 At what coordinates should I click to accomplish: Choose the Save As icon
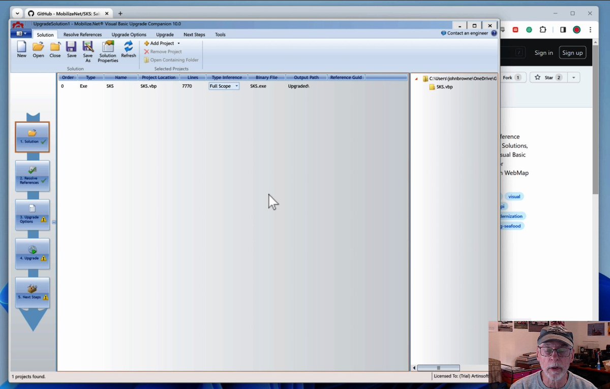coord(88,52)
